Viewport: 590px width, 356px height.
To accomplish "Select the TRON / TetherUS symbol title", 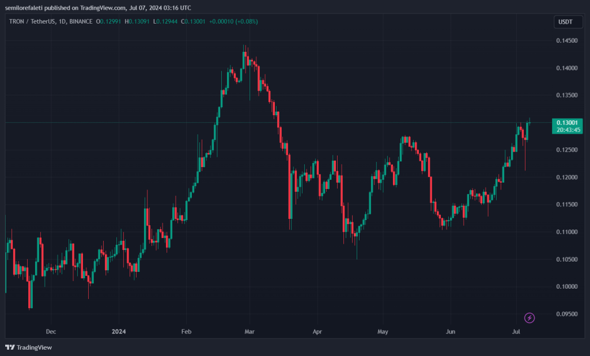I will pyautogui.click(x=32, y=21).
